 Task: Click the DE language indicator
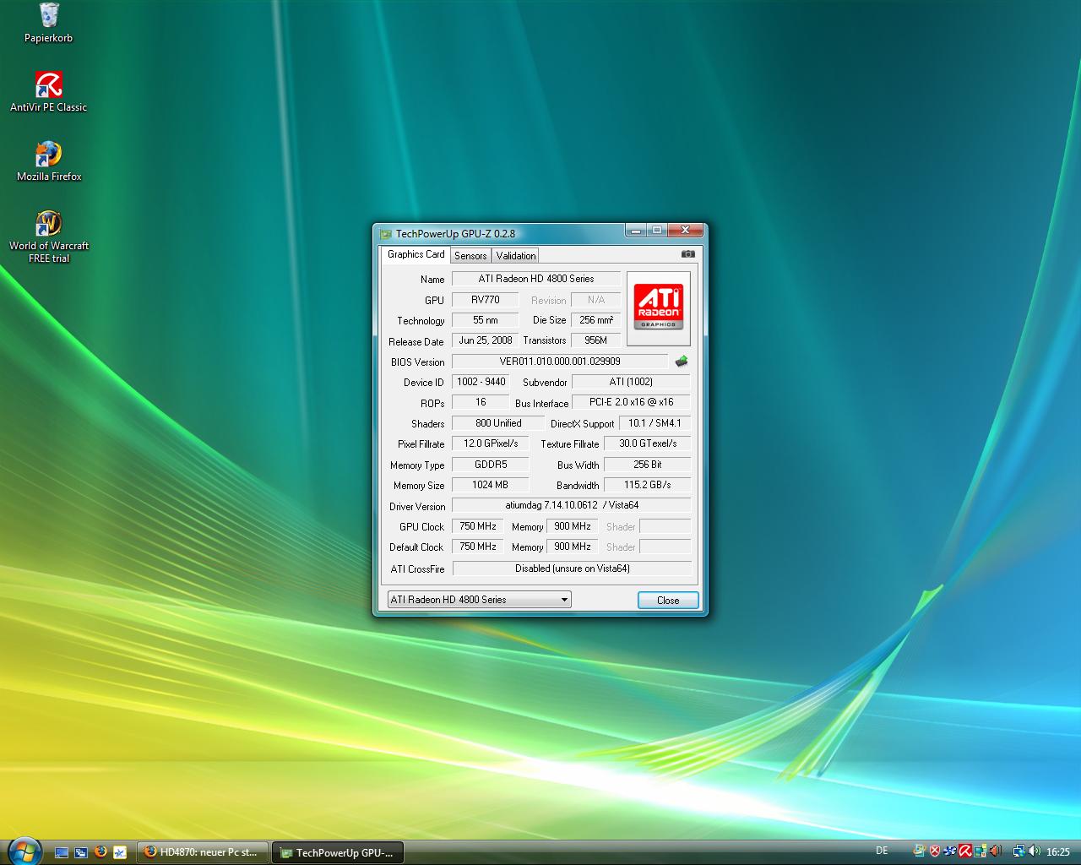click(x=882, y=851)
